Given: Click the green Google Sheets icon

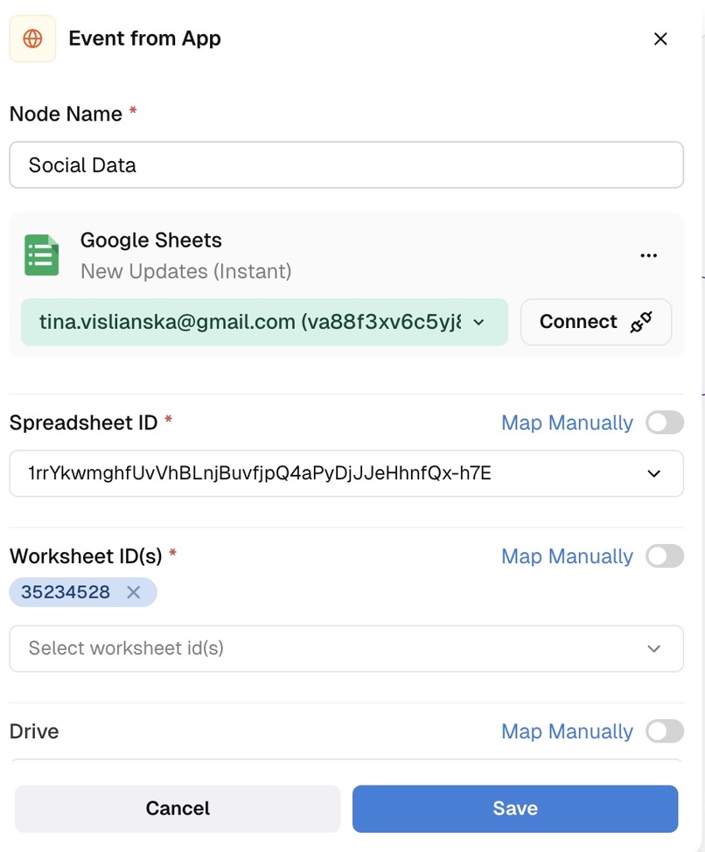Looking at the screenshot, I should (42, 255).
